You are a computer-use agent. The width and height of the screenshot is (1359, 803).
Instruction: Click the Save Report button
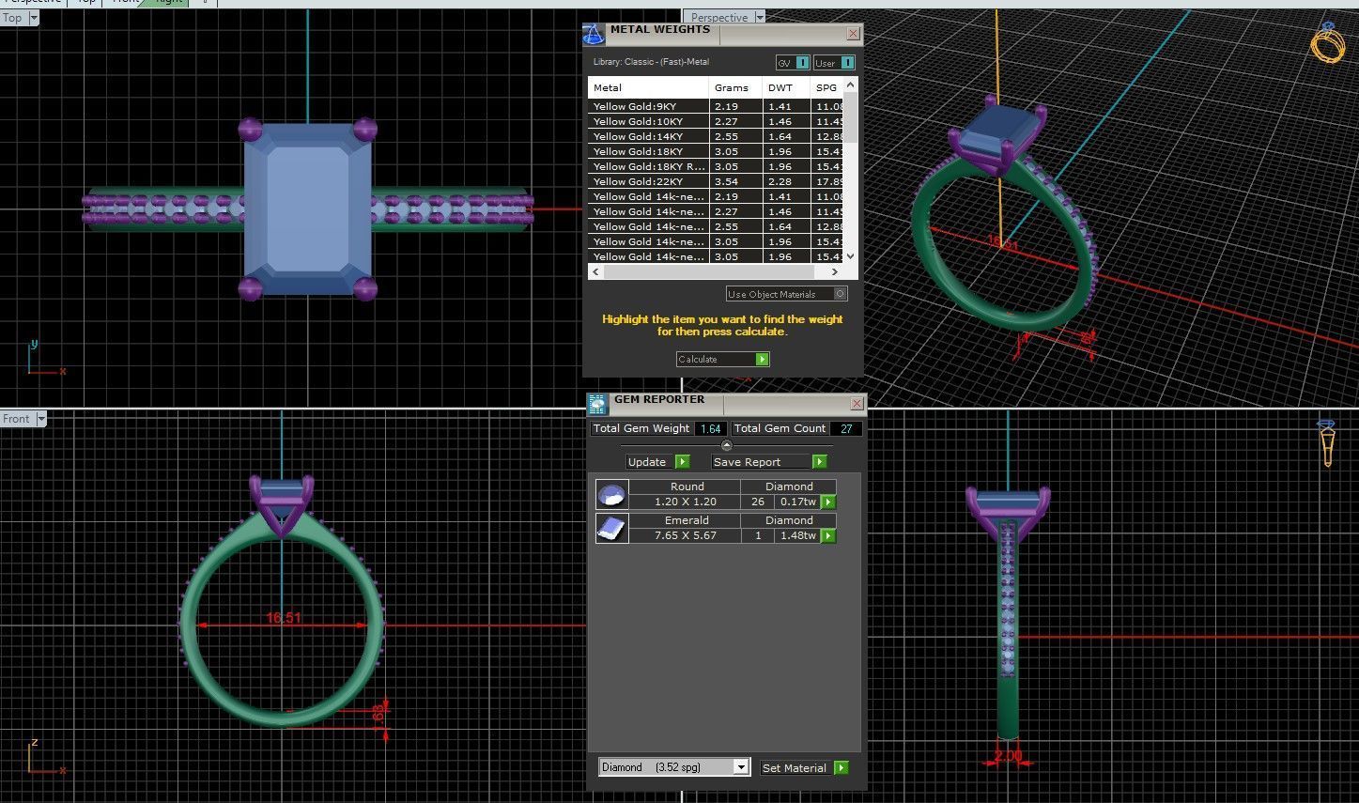click(x=768, y=461)
